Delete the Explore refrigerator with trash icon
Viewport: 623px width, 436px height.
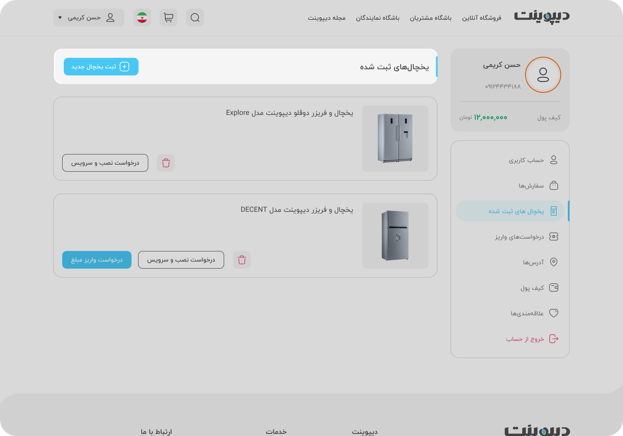tap(166, 163)
